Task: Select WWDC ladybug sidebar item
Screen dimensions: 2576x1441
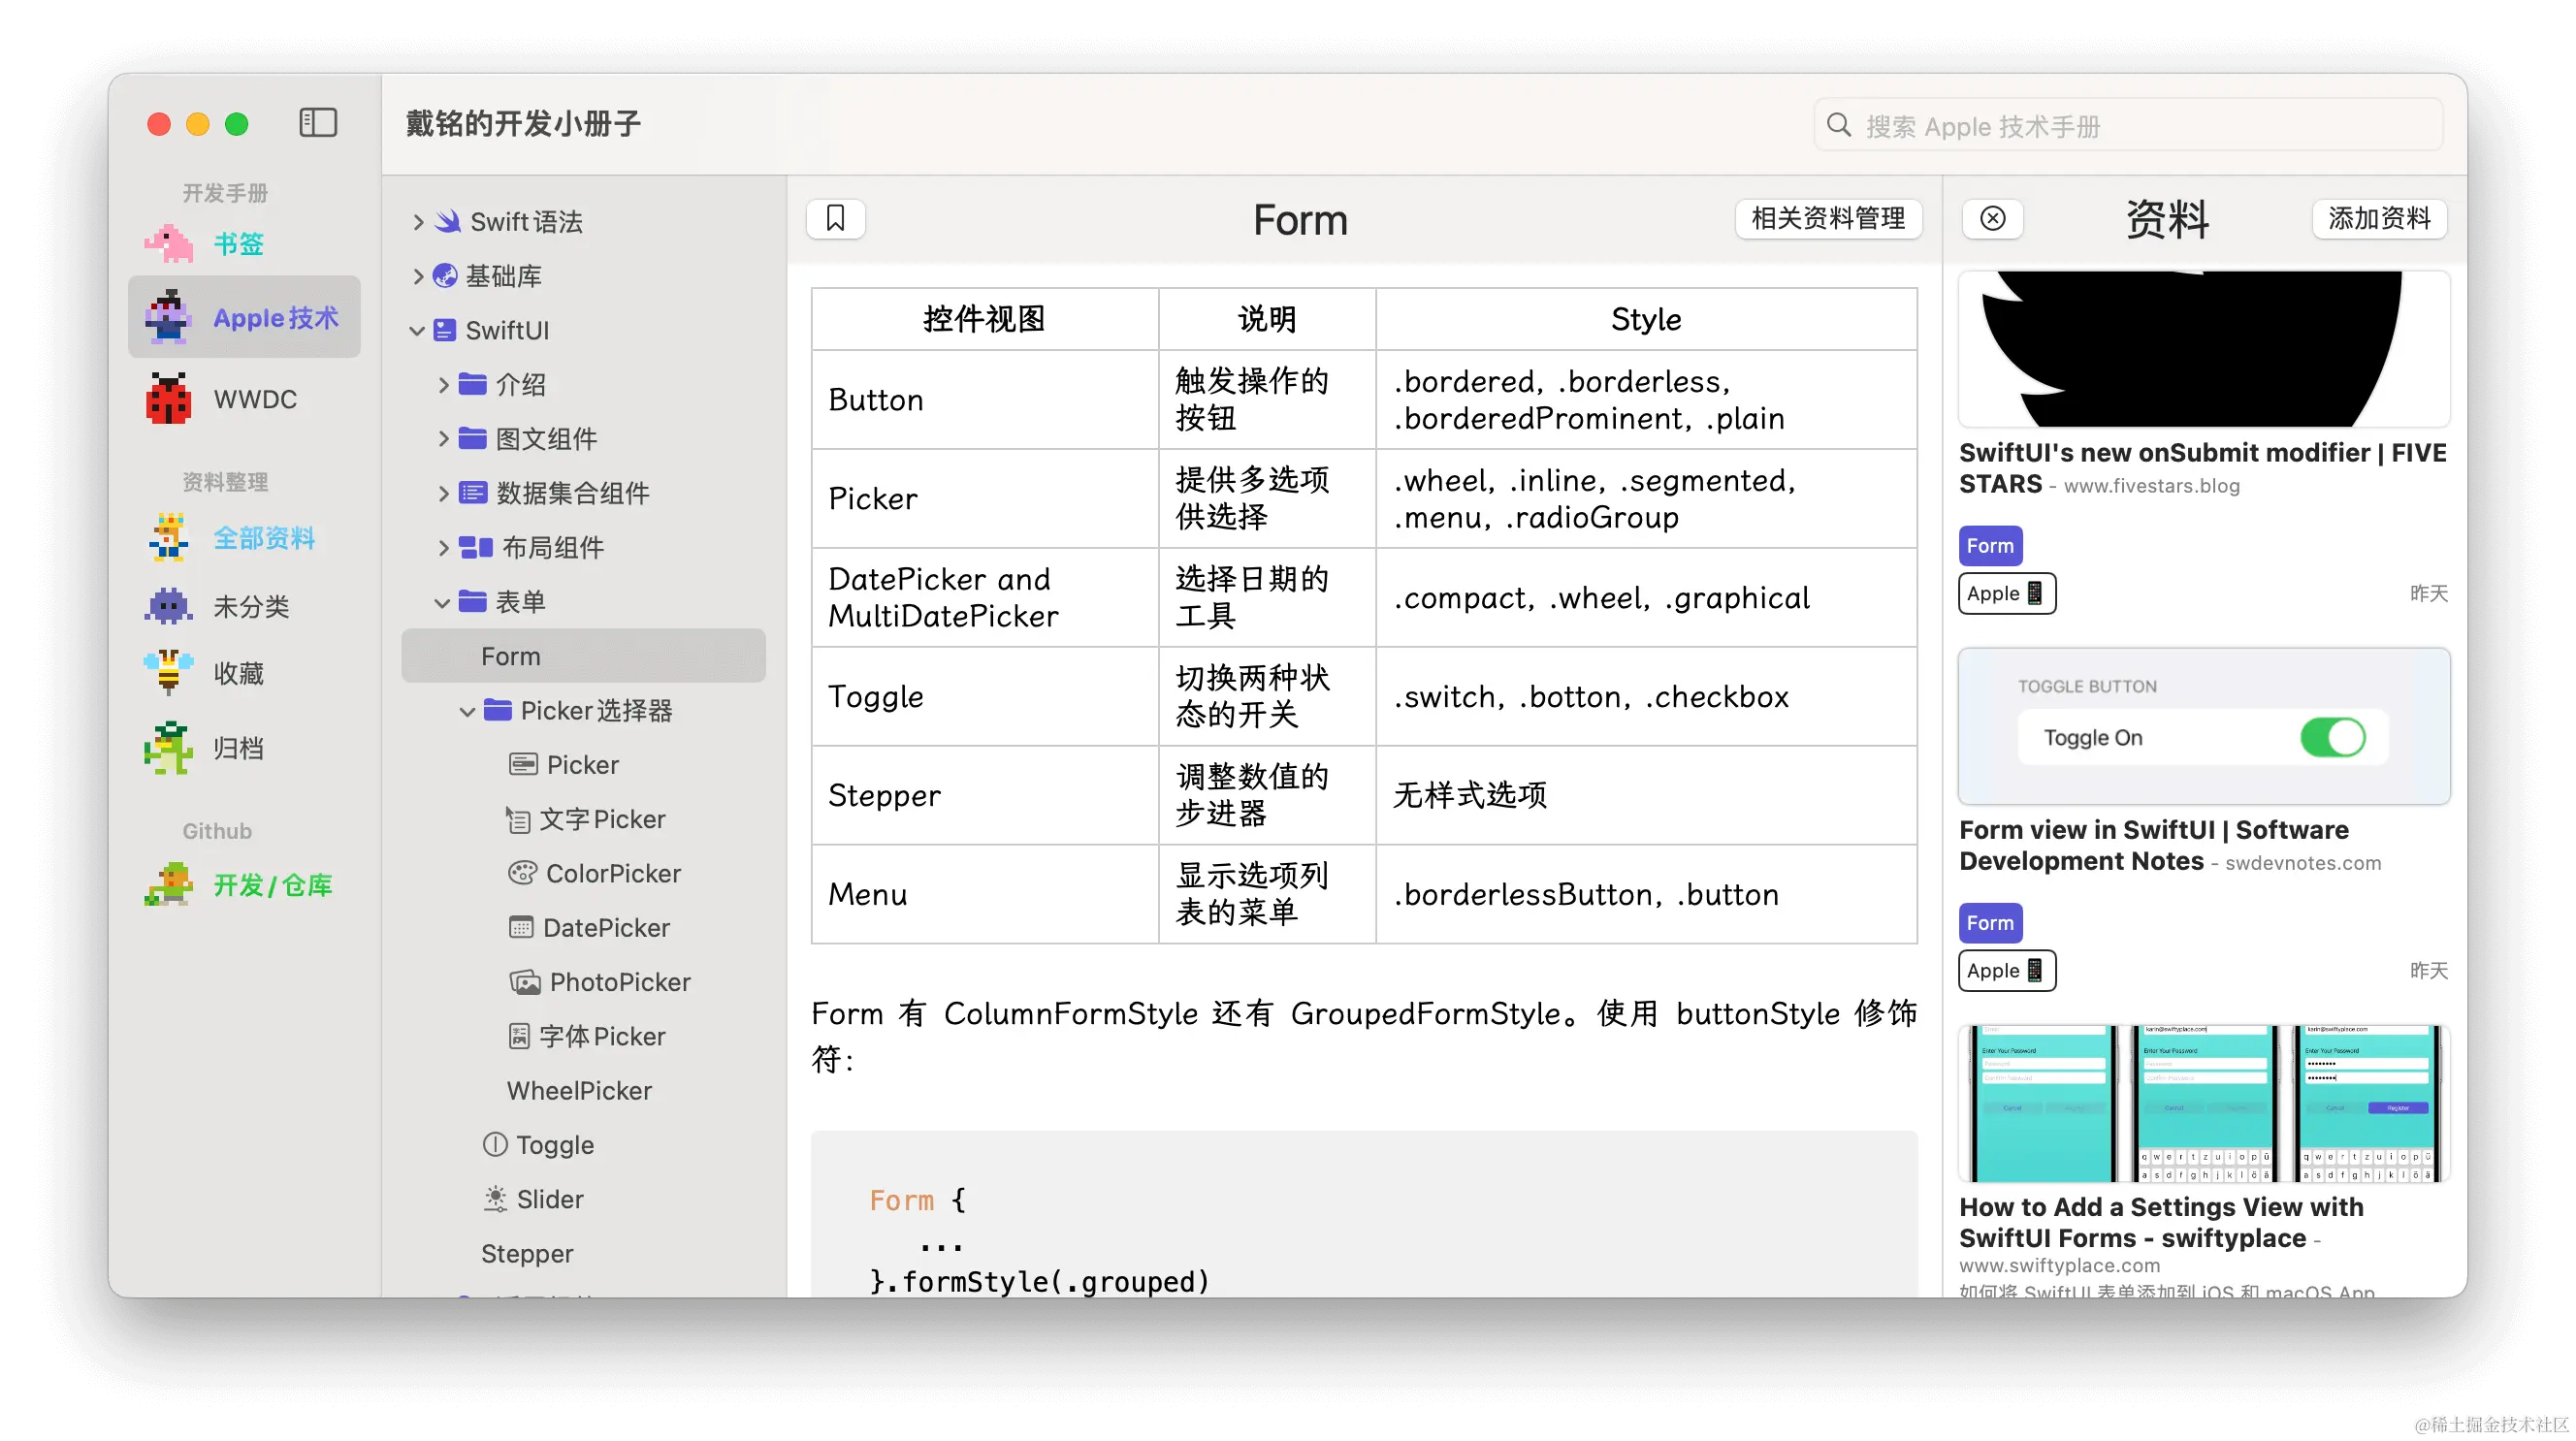Action: pos(254,399)
